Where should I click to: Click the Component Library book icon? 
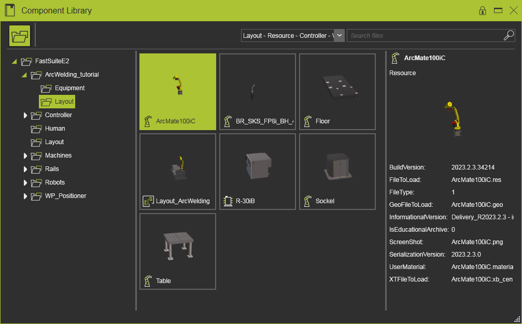[10, 10]
